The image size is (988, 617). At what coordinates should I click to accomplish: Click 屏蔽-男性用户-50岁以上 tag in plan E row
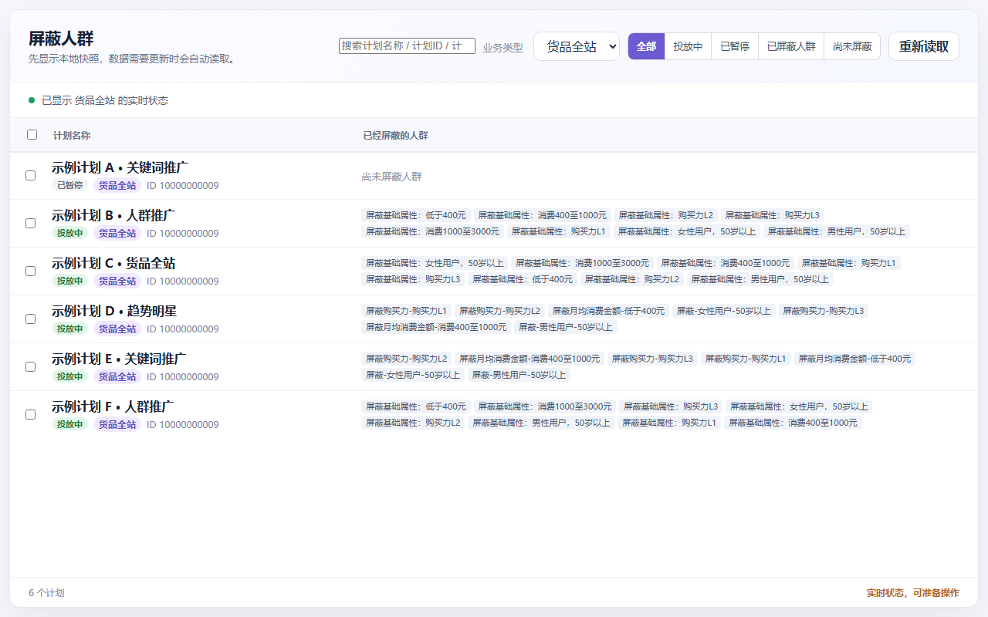click(x=519, y=375)
